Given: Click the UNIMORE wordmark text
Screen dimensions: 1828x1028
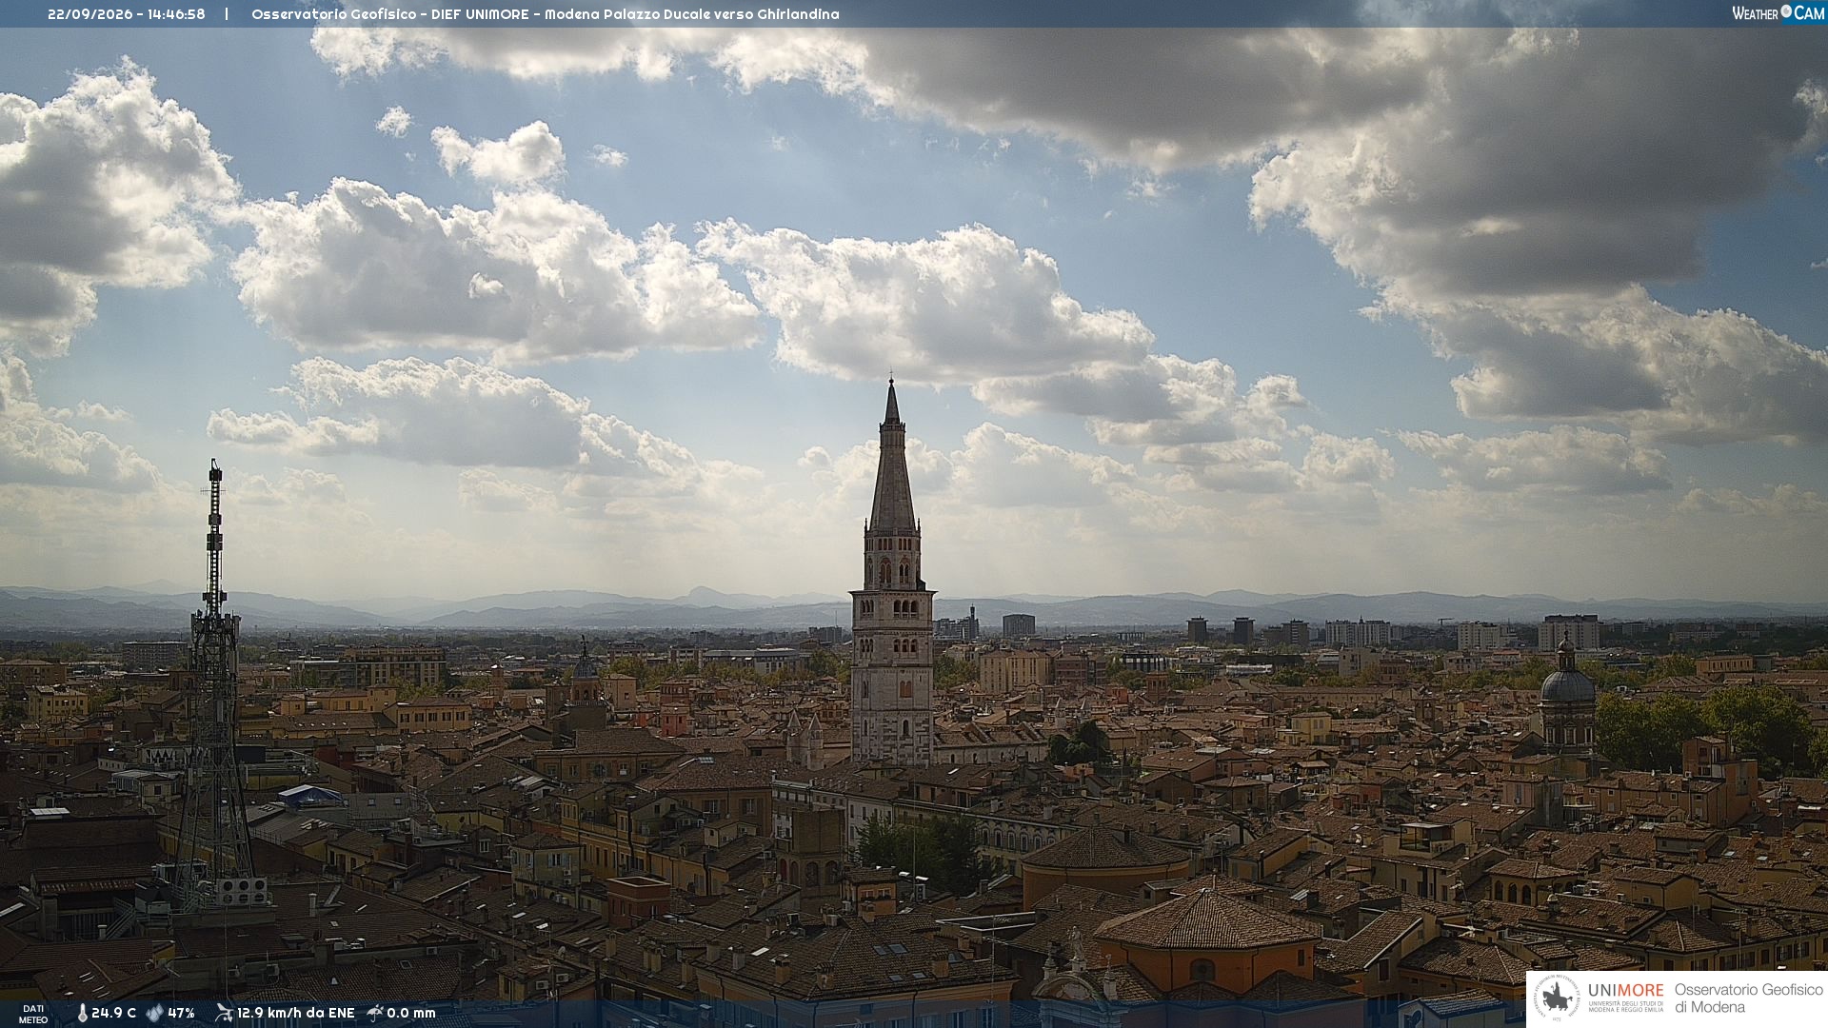Looking at the screenshot, I should 1625,991.
